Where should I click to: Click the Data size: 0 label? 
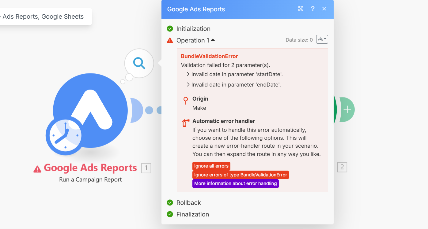pyautogui.click(x=299, y=40)
